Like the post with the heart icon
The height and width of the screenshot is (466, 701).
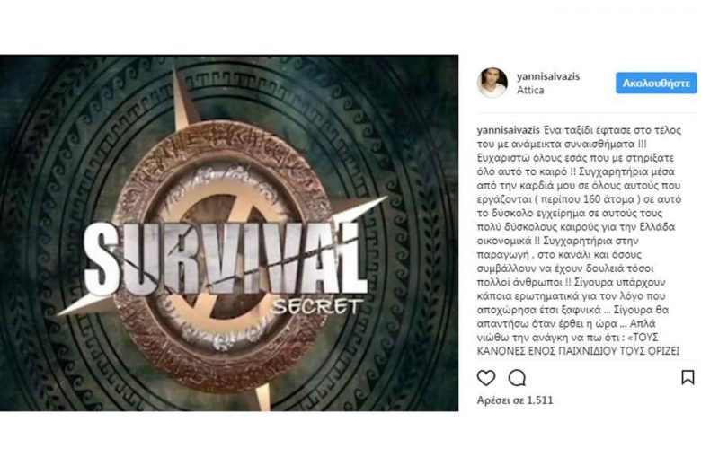[486, 378]
